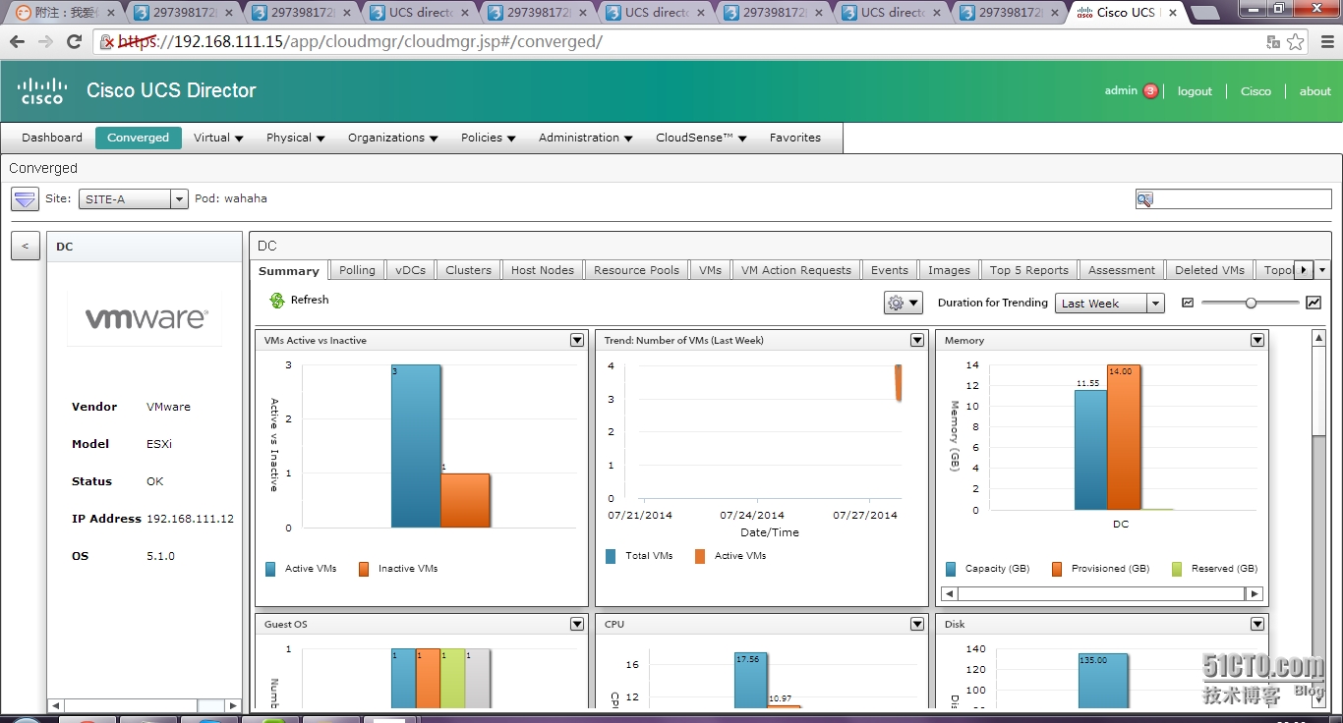Image resolution: width=1343 pixels, height=723 pixels.
Task: Switch to the Assessment tab
Action: 1122,270
